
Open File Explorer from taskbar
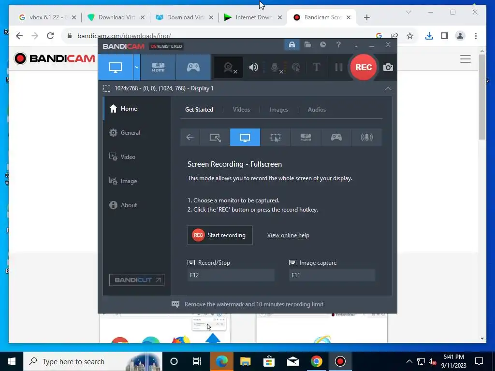[245, 361]
